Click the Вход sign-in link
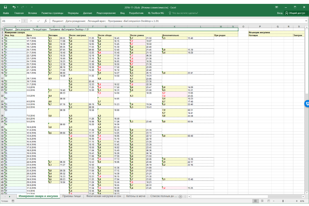This screenshot has height=206, width=309. pyautogui.click(x=280, y=13)
